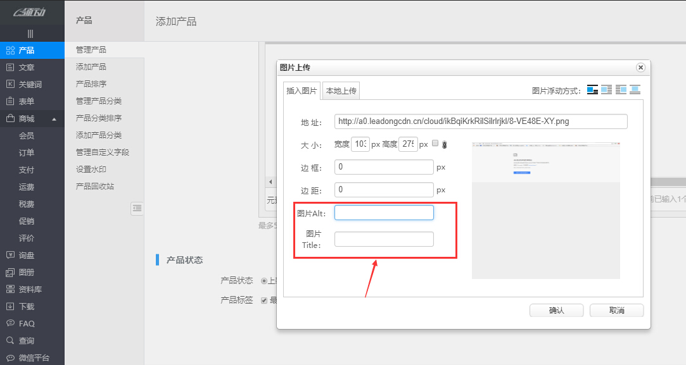Select the 上架 product status radio button
This screenshot has width=686, height=365.
pyautogui.click(x=264, y=280)
